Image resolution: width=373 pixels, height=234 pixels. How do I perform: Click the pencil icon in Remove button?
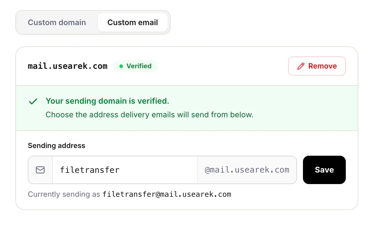(301, 66)
